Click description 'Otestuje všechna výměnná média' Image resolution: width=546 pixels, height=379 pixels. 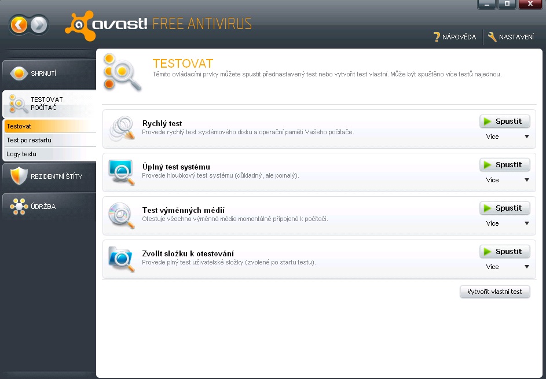coord(235,219)
